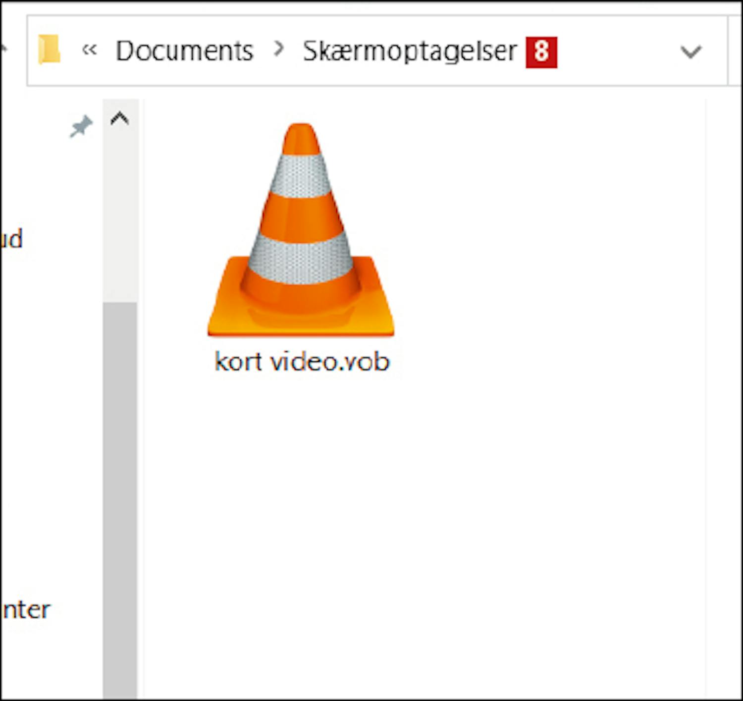743x701 pixels.
Task: Open the address bar history dropdown
Action: pyautogui.click(x=690, y=52)
